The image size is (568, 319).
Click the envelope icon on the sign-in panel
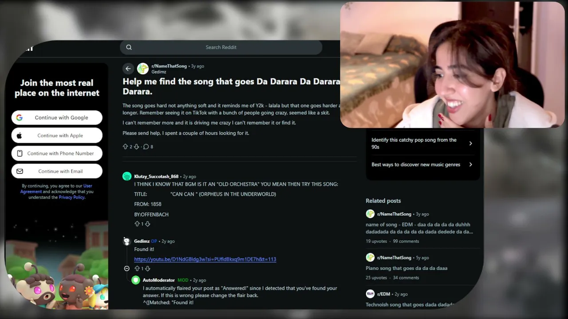[20, 171]
